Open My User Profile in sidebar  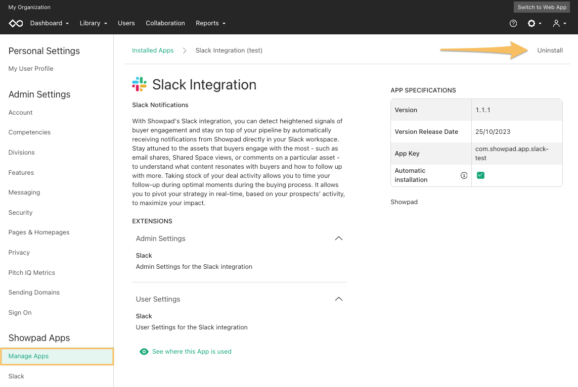point(31,69)
